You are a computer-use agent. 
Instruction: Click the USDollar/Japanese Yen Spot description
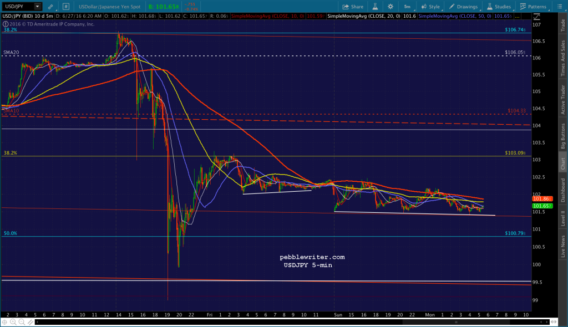point(109,7)
